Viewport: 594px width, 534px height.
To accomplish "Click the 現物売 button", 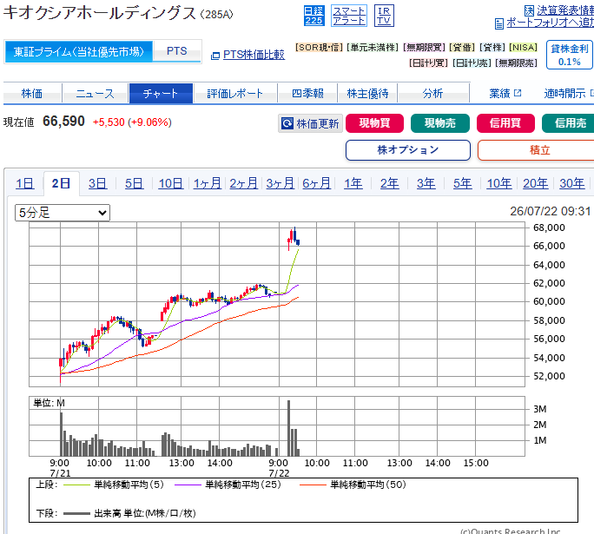I will click(439, 123).
